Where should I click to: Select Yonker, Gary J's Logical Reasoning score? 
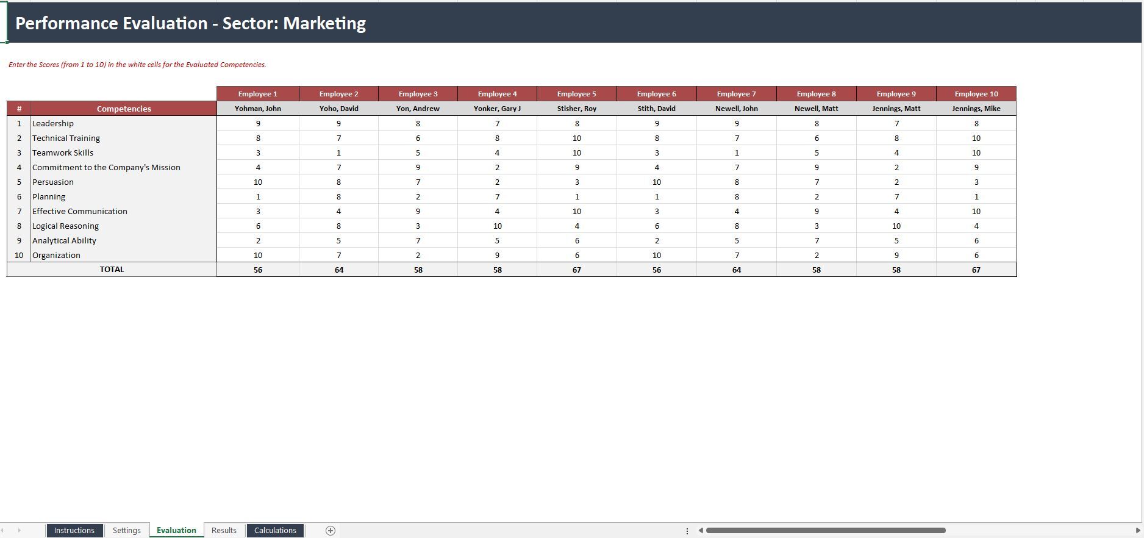point(498,226)
